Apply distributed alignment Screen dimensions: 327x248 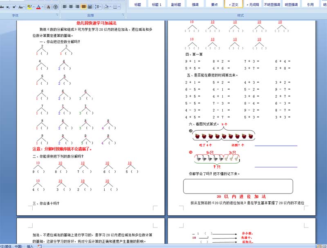[90, 7]
